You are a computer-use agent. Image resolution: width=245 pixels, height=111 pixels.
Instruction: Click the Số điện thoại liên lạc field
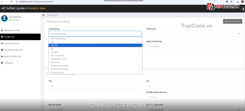pos(193,97)
